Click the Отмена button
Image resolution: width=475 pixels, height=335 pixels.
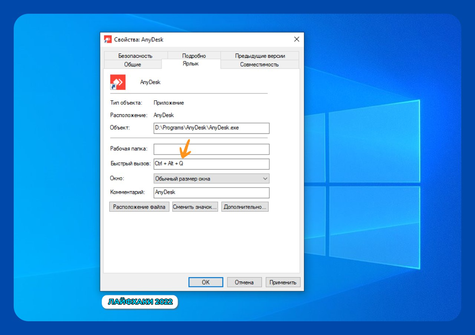tap(244, 282)
